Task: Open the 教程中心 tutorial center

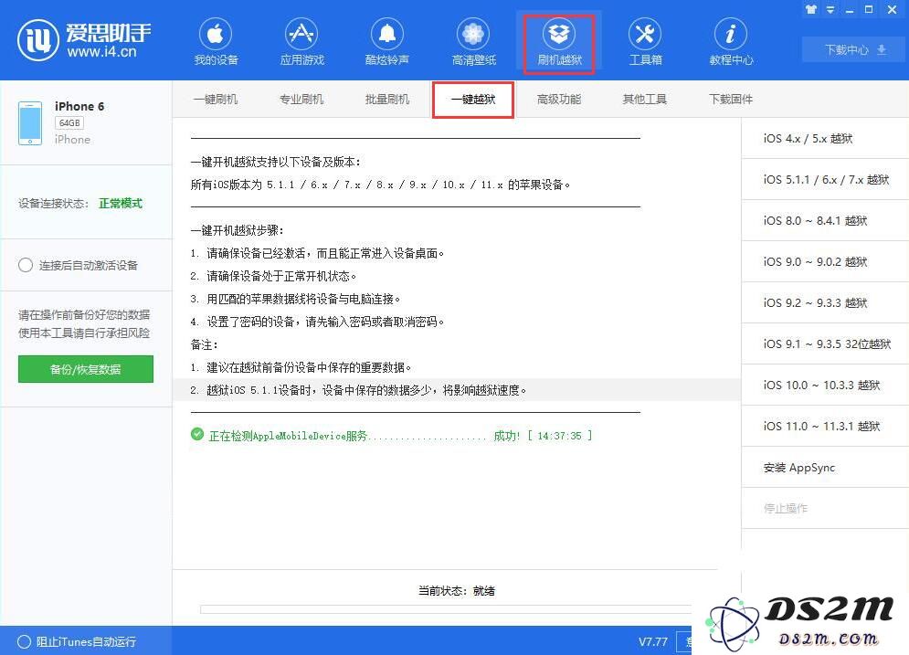Action: click(731, 42)
